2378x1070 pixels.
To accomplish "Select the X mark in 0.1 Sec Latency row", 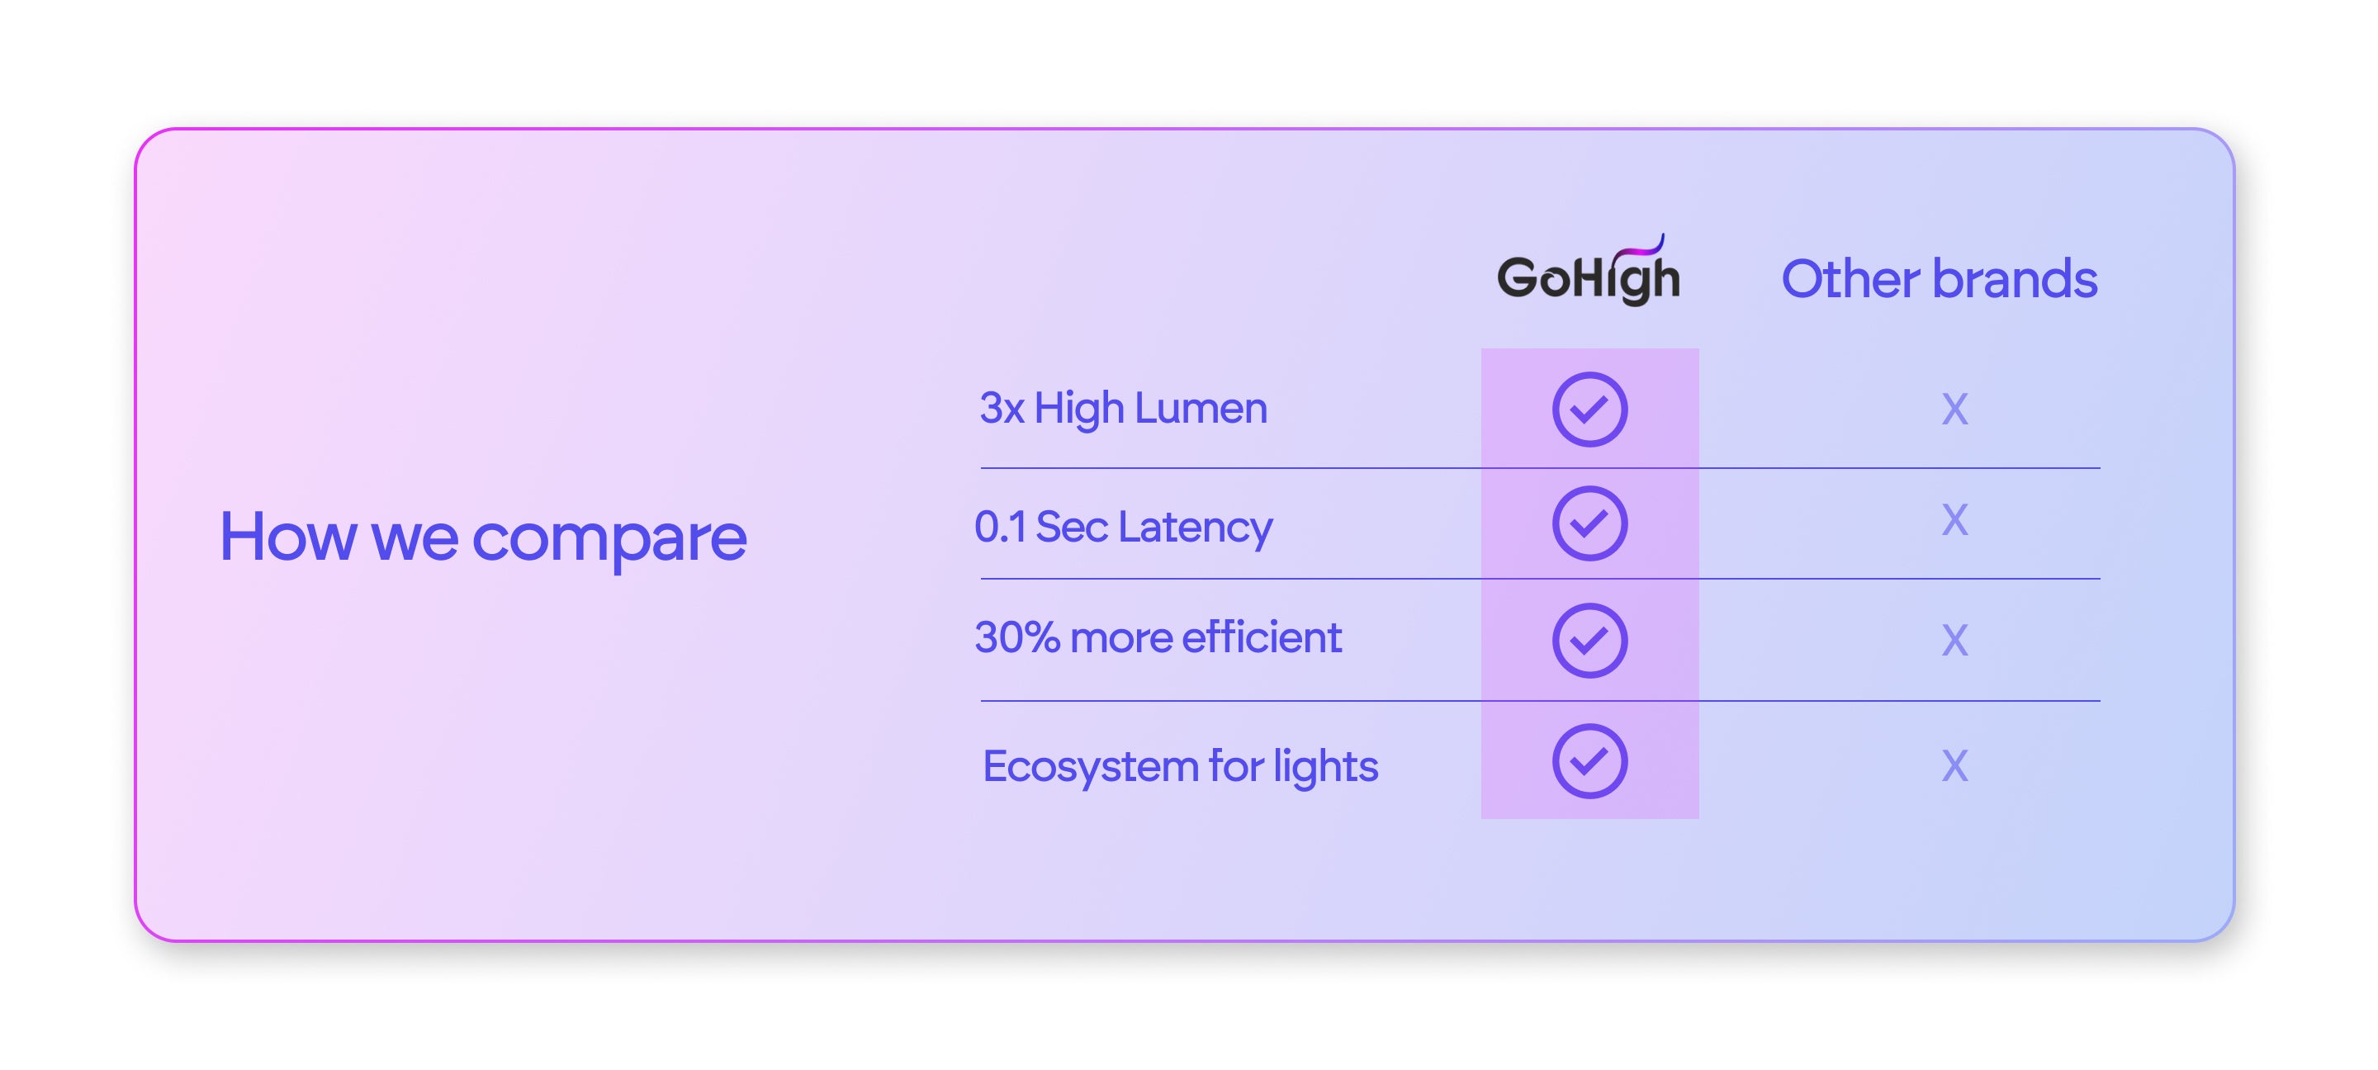I will coord(1954,521).
